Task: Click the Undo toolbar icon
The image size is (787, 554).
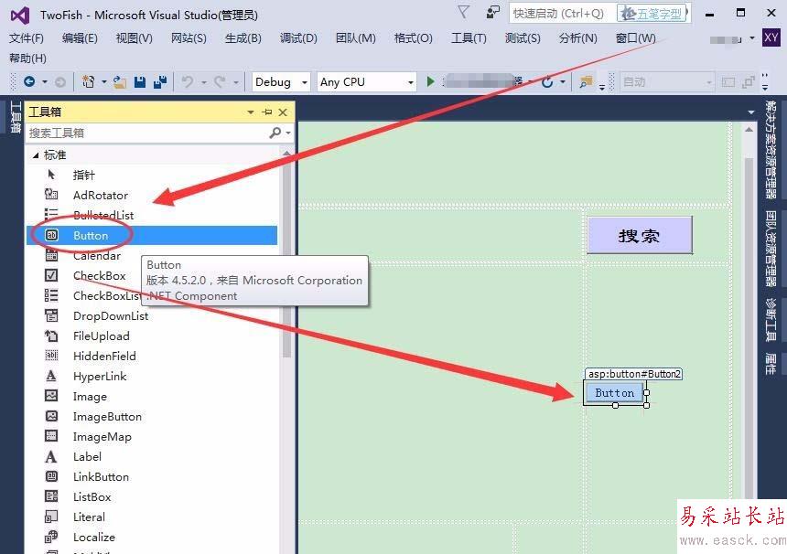Action: (x=188, y=81)
